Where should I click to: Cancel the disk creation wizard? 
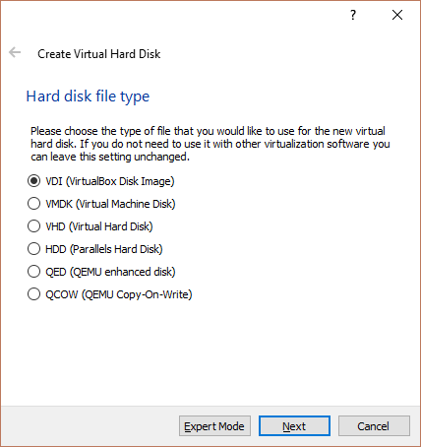coord(374,426)
